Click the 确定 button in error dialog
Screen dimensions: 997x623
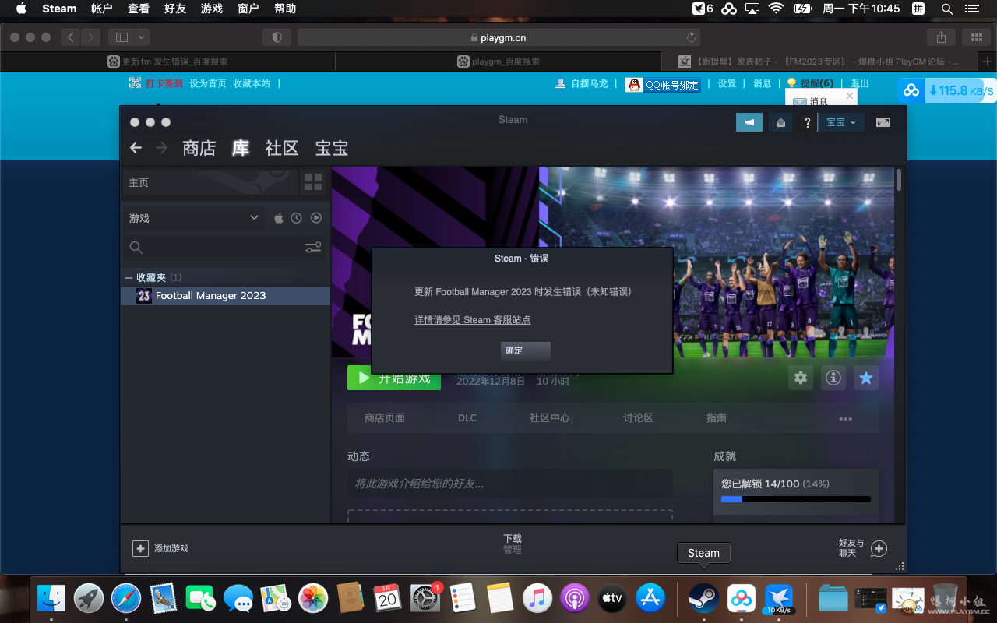pos(525,351)
